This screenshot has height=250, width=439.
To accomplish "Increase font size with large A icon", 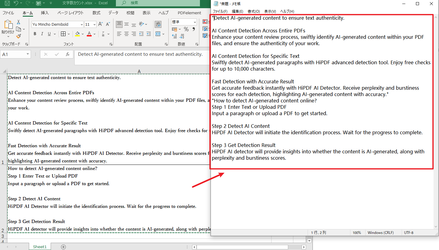I will click(x=100, y=24).
